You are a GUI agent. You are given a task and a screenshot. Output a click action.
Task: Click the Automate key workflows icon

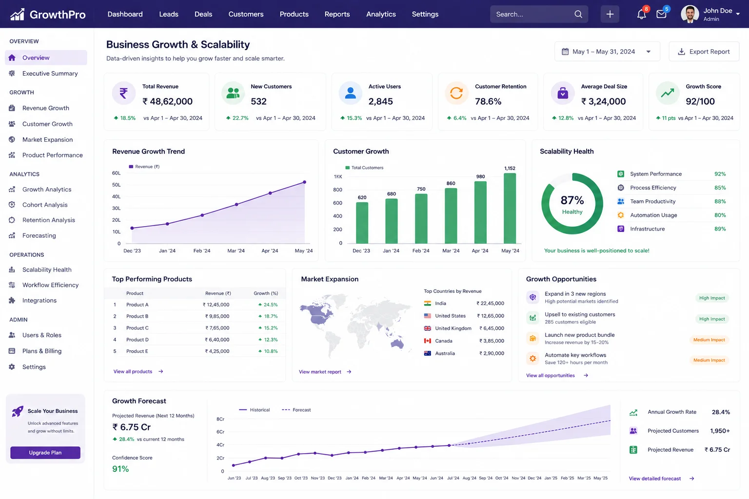[533, 359]
